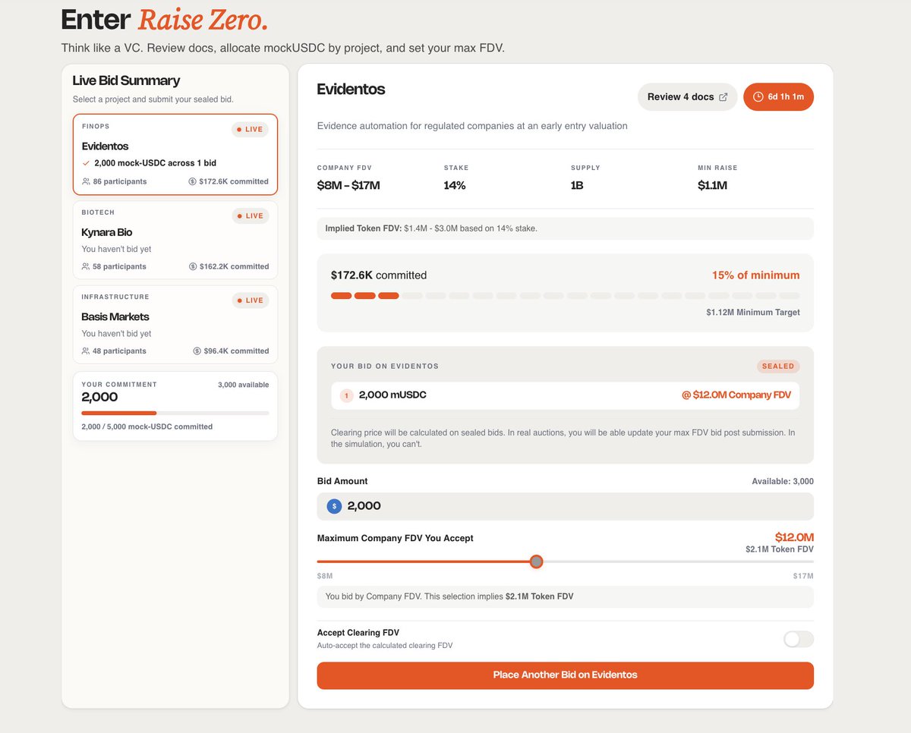Click the external link icon beside Review 4 docs
The image size is (911, 733).
click(723, 97)
